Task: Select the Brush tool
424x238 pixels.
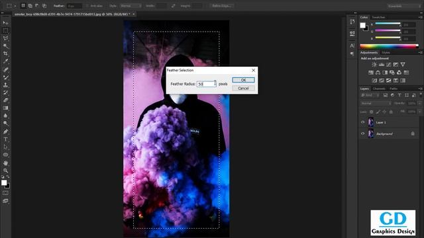Action: (5, 77)
